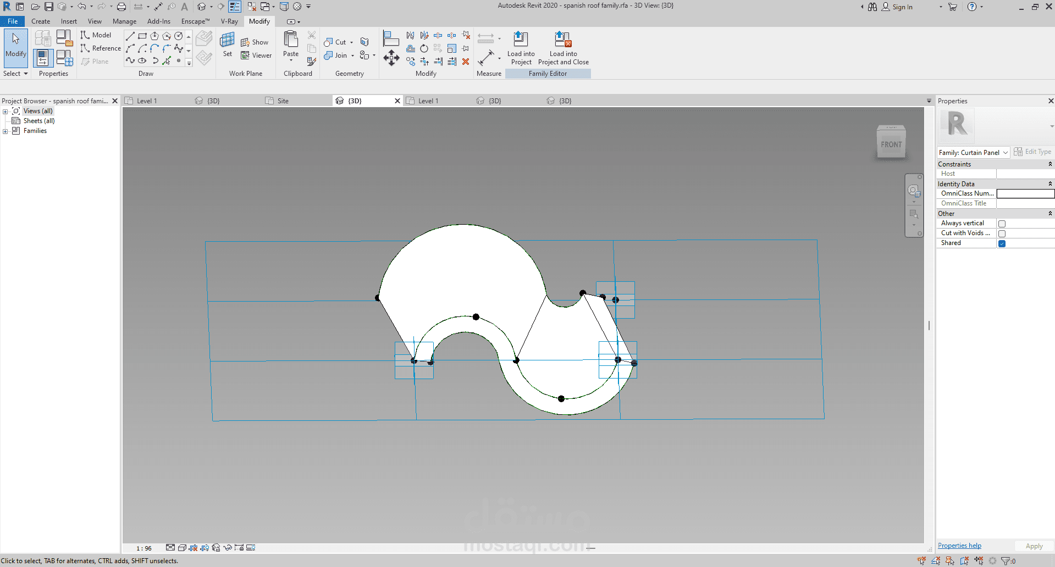
Task: Enable the Always vertical checkbox
Action: pos(1002,224)
